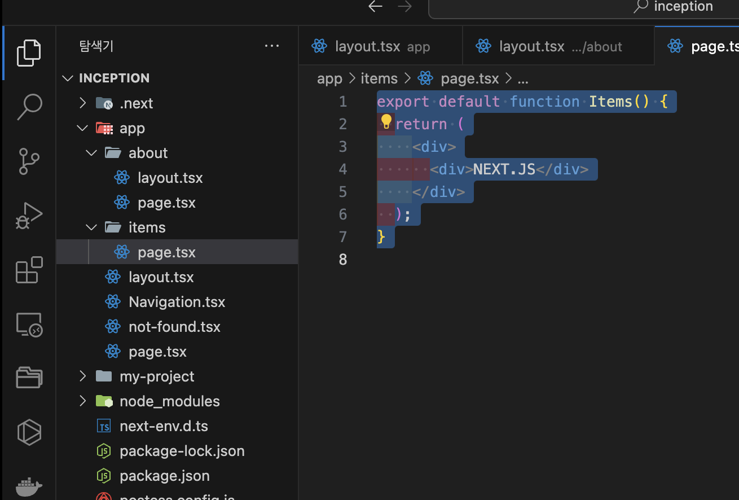Click items in the breadcrumb bar
Viewport: 739px width, 500px height.
[379, 78]
